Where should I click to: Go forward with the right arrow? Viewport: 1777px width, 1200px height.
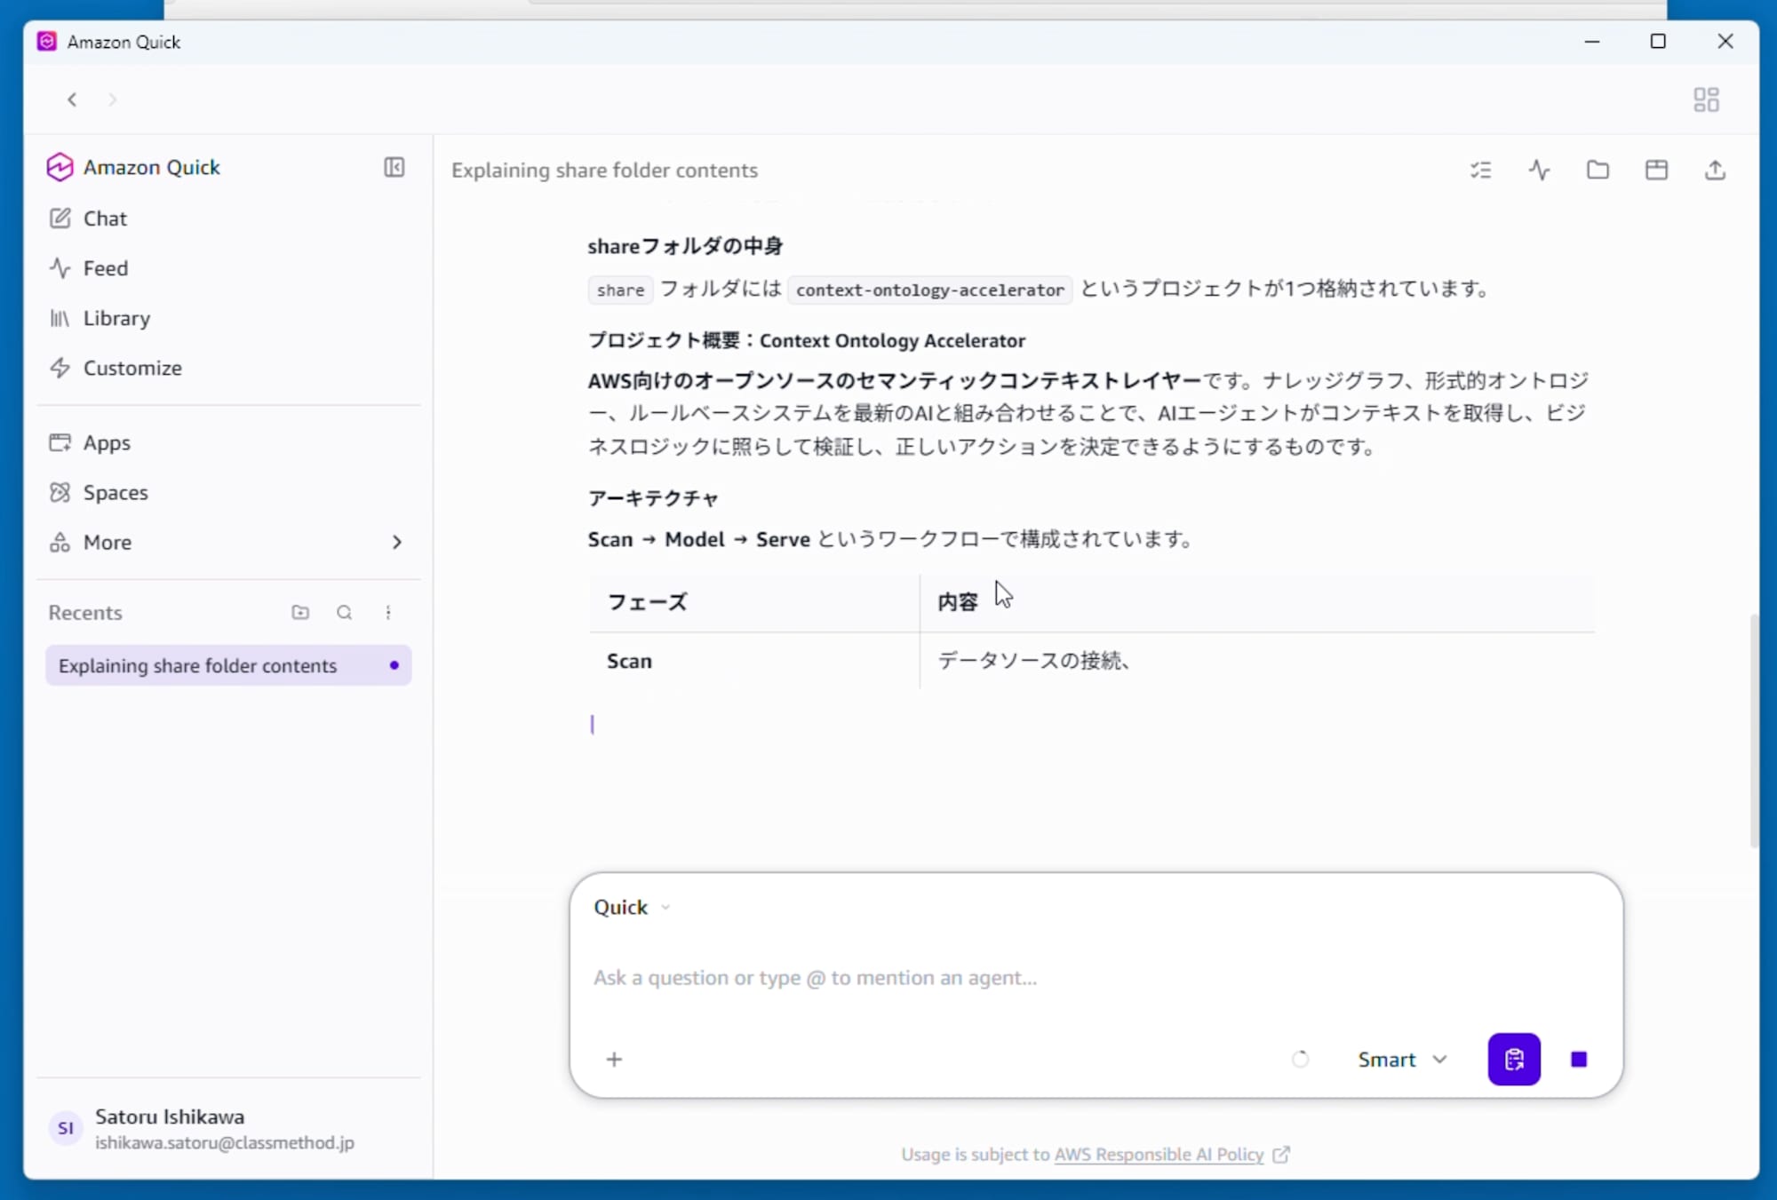tap(112, 99)
